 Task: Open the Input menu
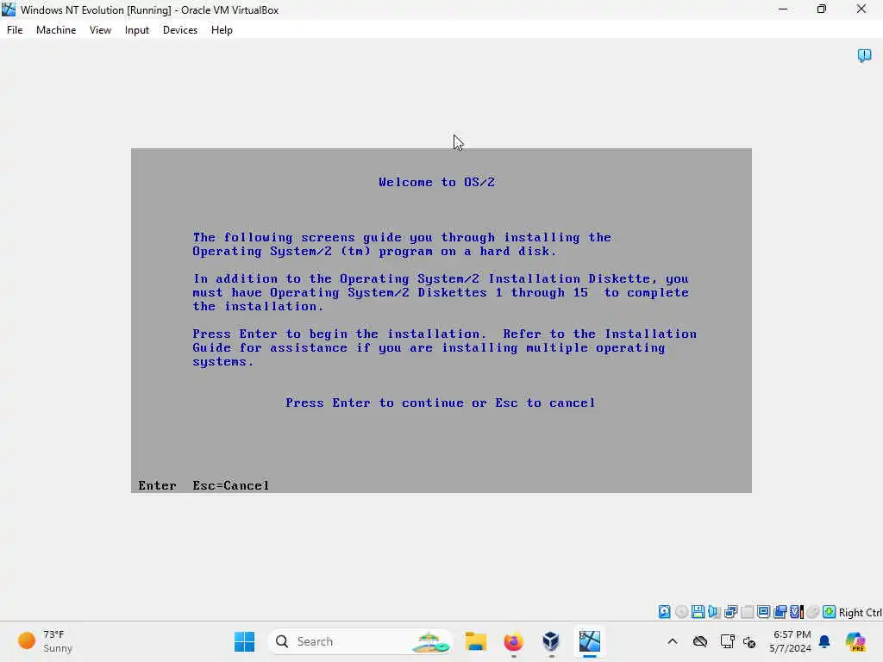[137, 30]
